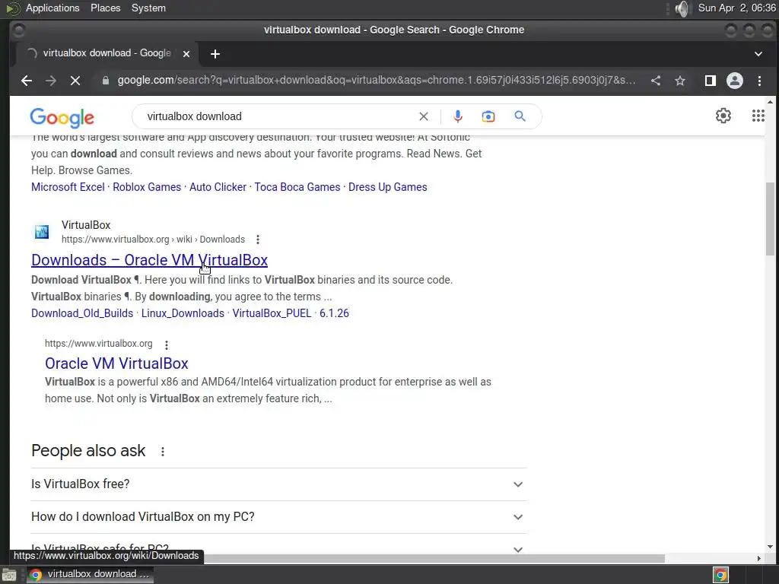Open options for VirtualBox Downloads result

(257, 240)
